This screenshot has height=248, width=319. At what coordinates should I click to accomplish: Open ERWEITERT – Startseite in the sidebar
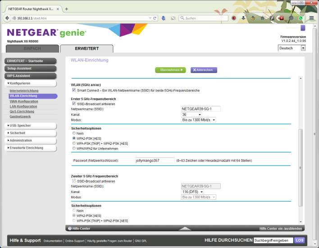tap(31, 61)
